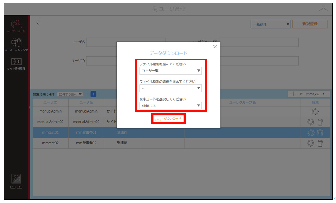Screen dimensions: 336x203
Task: Edit mmtest02 user via gear icon
Action: coord(311,143)
